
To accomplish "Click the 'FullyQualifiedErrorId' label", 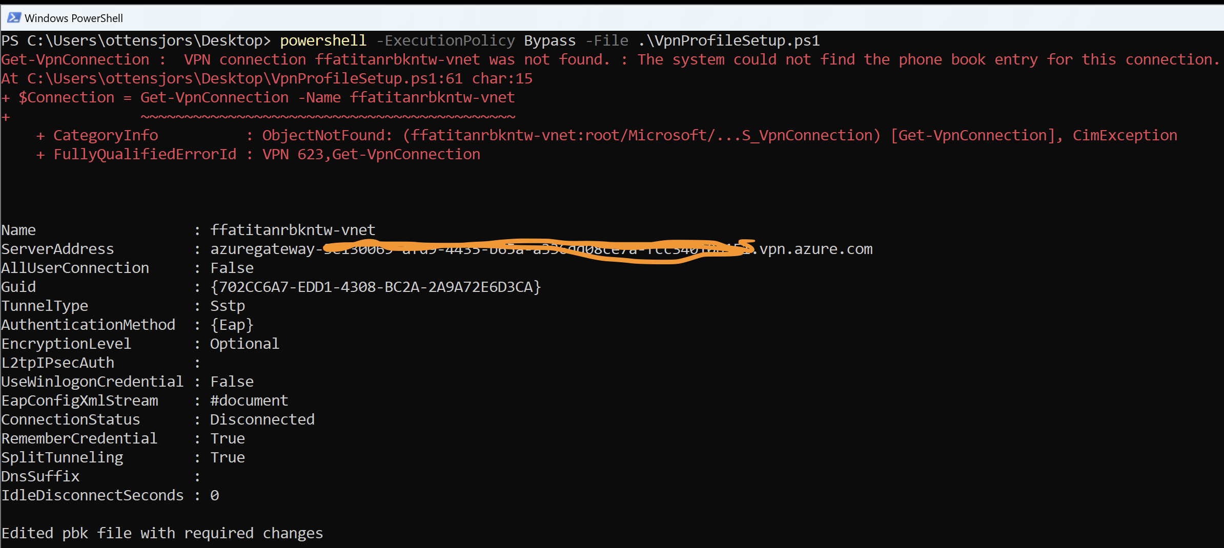I will pyautogui.click(x=145, y=154).
